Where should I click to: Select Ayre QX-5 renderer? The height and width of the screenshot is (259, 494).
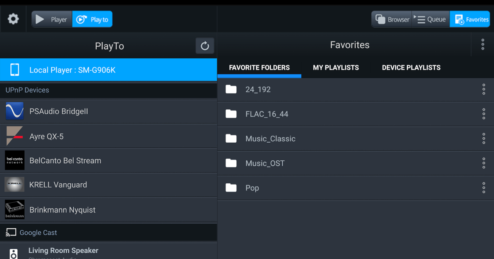108,136
